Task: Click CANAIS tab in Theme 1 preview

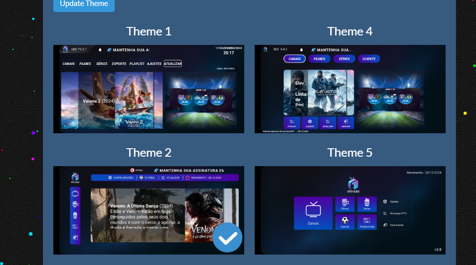Action: click(69, 63)
